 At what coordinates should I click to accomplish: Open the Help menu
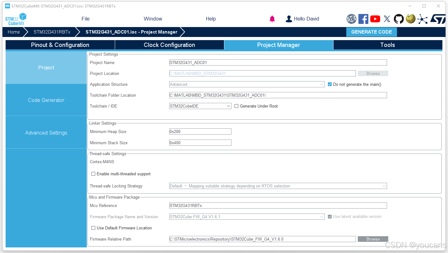pos(211,19)
